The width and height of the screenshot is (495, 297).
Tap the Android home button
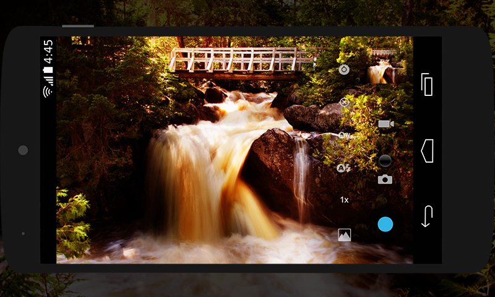(427, 151)
